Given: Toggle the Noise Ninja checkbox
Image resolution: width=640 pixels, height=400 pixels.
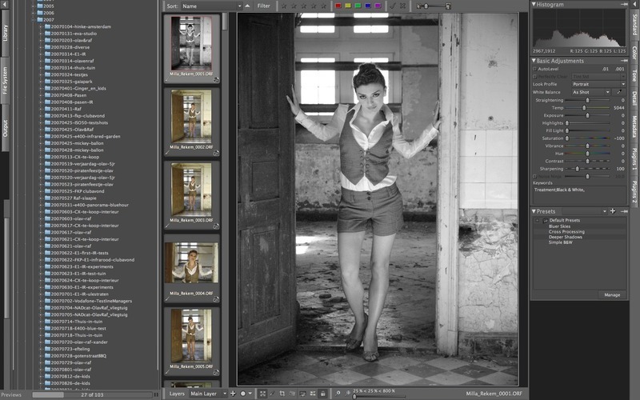Looking at the screenshot, I should pos(534,177).
